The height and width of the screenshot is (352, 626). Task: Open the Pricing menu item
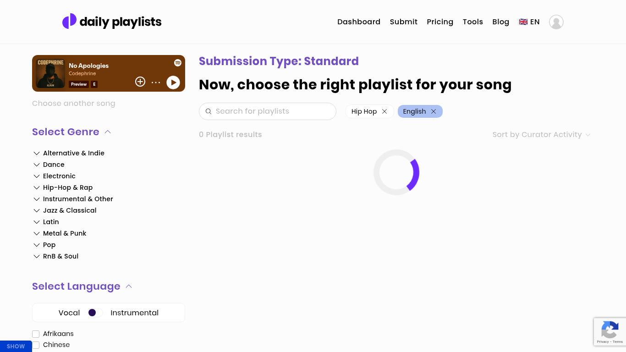tap(440, 22)
